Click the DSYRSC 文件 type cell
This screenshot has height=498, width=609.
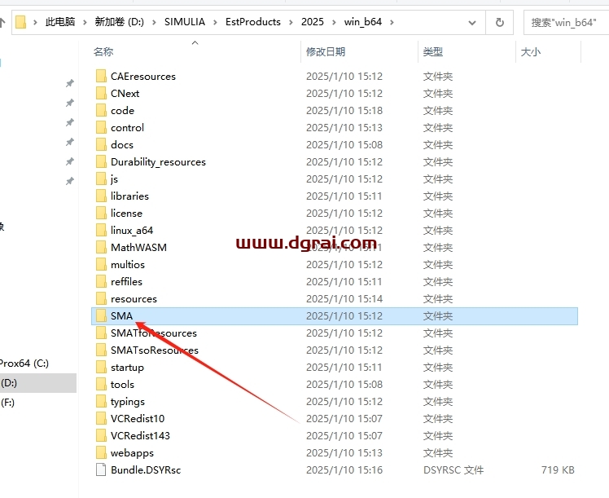coord(453,470)
